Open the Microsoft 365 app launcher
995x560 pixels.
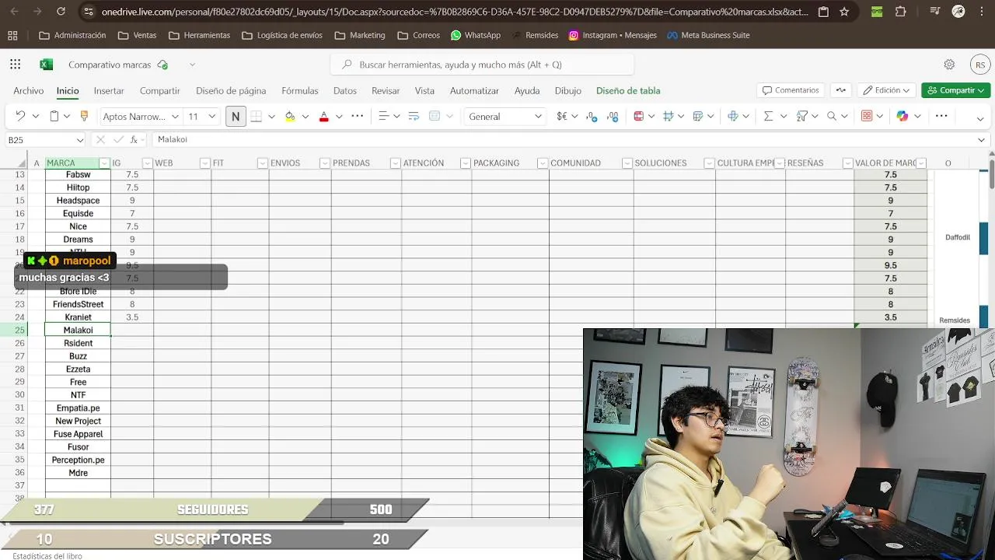(x=16, y=65)
